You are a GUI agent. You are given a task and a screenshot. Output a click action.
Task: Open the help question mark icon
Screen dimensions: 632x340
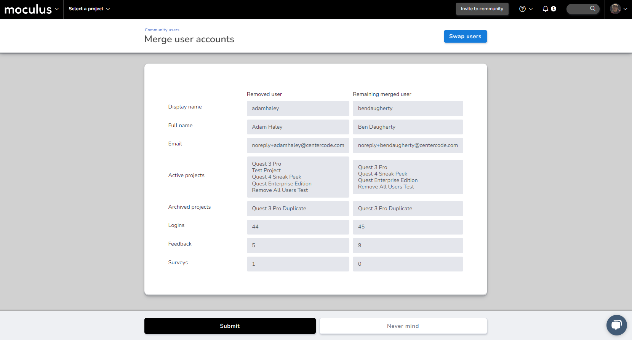click(522, 9)
